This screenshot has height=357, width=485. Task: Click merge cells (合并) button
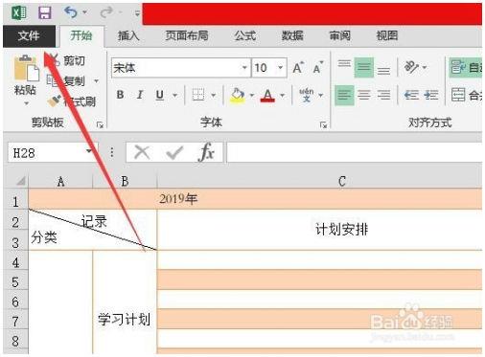point(466,95)
